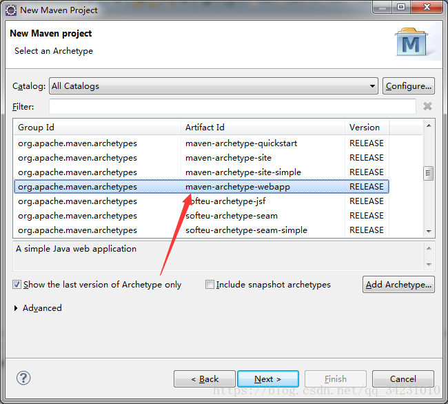The width and height of the screenshot is (448, 404).
Task: Click the Eclipse icon in title bar
Action: click(x=11, y=10)
